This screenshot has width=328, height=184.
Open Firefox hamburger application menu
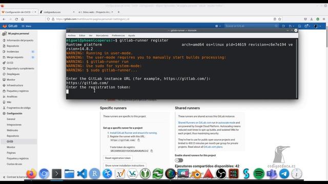(x=323, y=19)
